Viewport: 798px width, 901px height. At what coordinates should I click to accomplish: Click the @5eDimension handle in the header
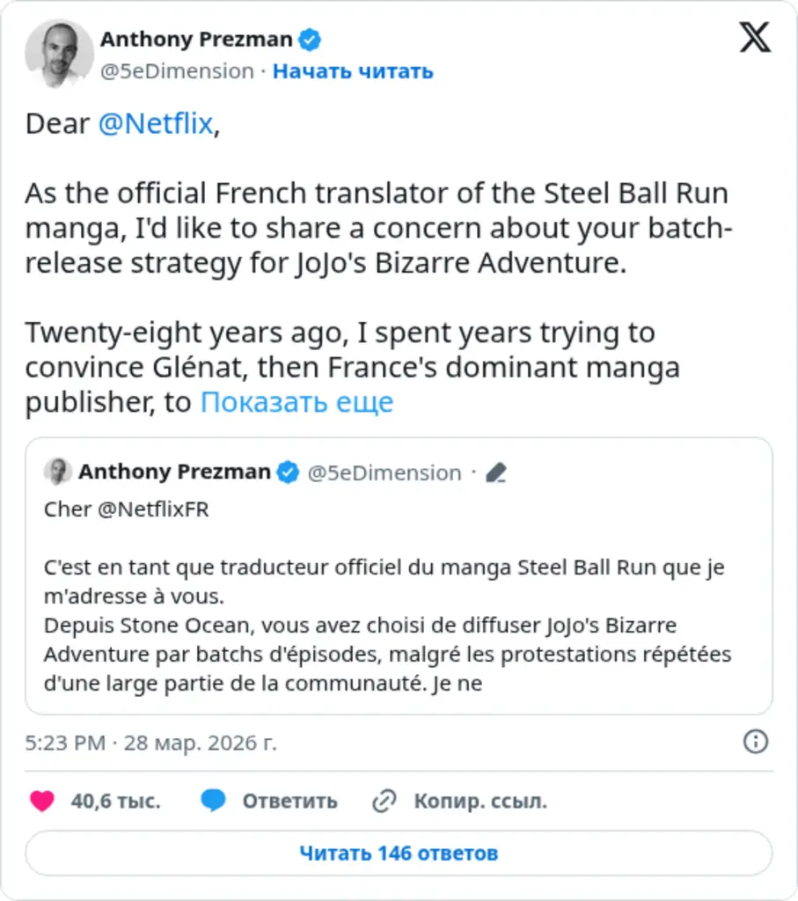(177, 71)
